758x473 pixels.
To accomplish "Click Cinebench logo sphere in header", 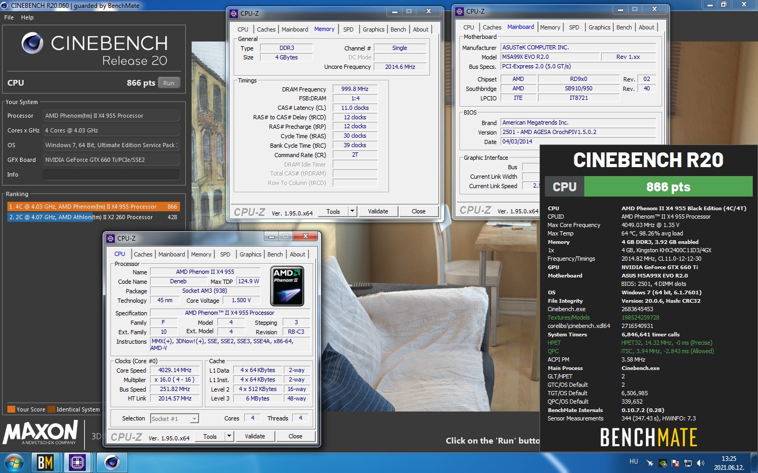I will click(32, 43).
